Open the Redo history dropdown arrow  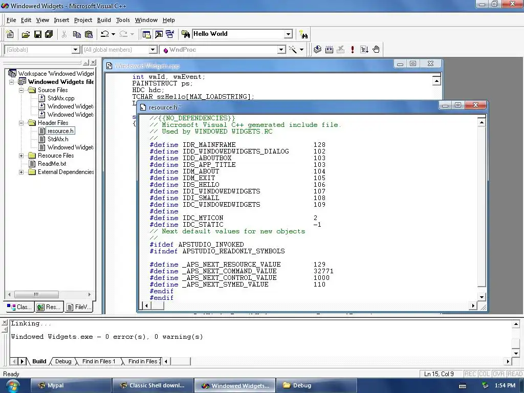click(x=132, y=34)
